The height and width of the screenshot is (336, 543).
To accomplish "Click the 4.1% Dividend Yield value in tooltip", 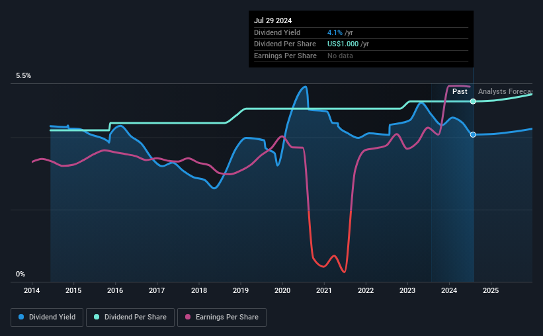I will coord(335,32).
